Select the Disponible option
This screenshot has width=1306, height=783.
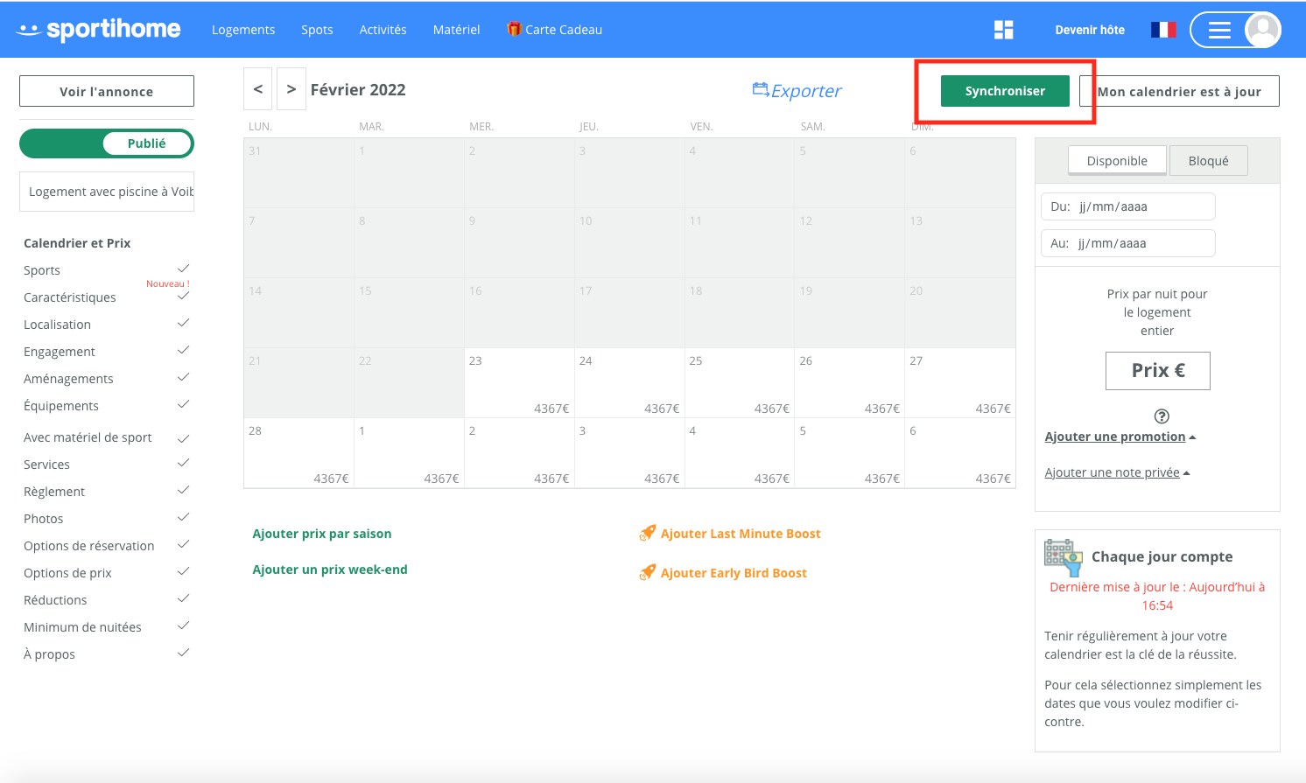[x=1117, y=161]
